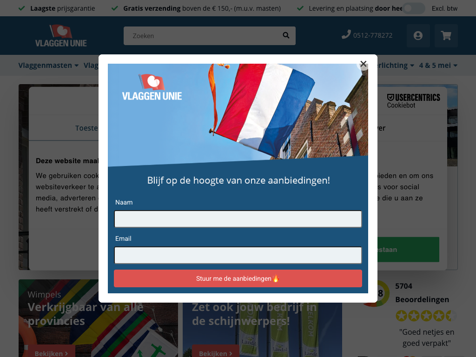
Task: Click the Vlaggen Unie logo in header
Action: pos(61,36)
